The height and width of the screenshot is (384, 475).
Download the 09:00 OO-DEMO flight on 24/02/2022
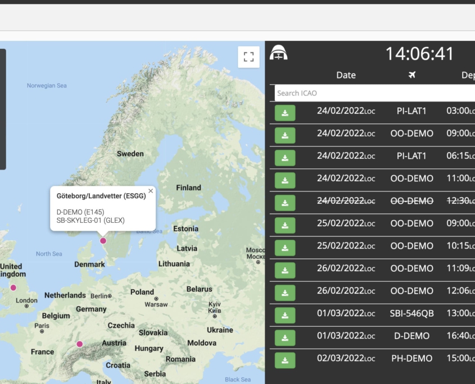click(285, 135)
